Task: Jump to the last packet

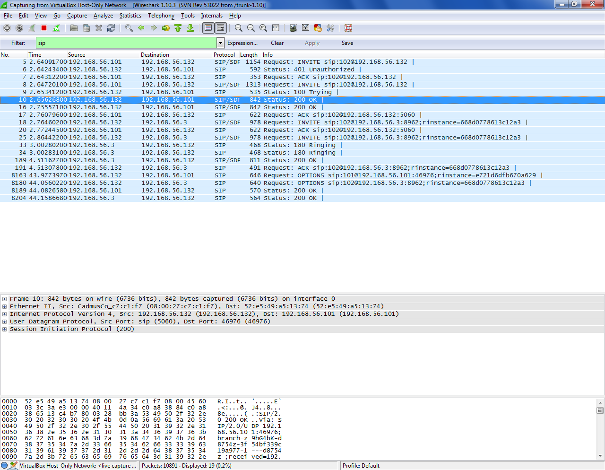Action: coord(190,28)
